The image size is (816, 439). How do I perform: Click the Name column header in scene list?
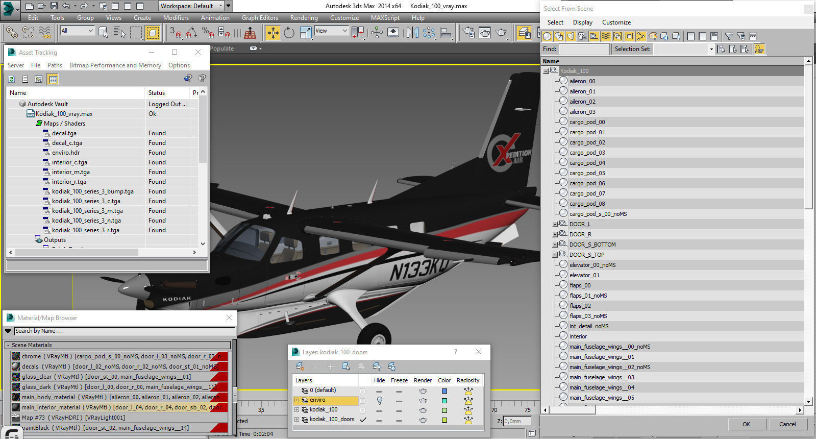pyautogui.click(x=673, y=61)
